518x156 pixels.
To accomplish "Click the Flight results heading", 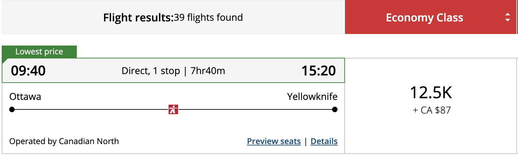I will tap(138, 17).
